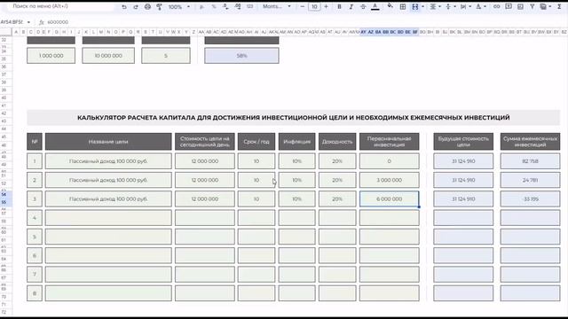This screenshot has width=568, height=319.
Task: Select the cell with 10 000 000
Action: pyautogui.click(x=108, y=56)
